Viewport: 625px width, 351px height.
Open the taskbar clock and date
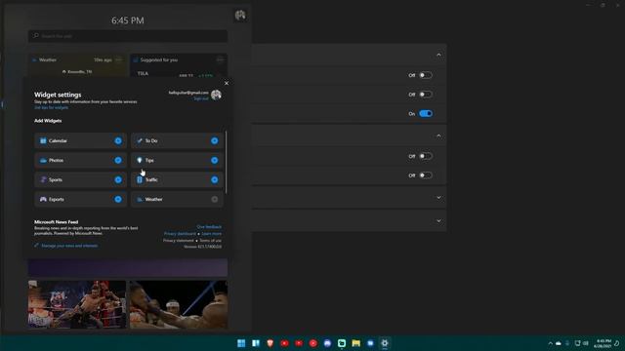[x=603, y=343]
